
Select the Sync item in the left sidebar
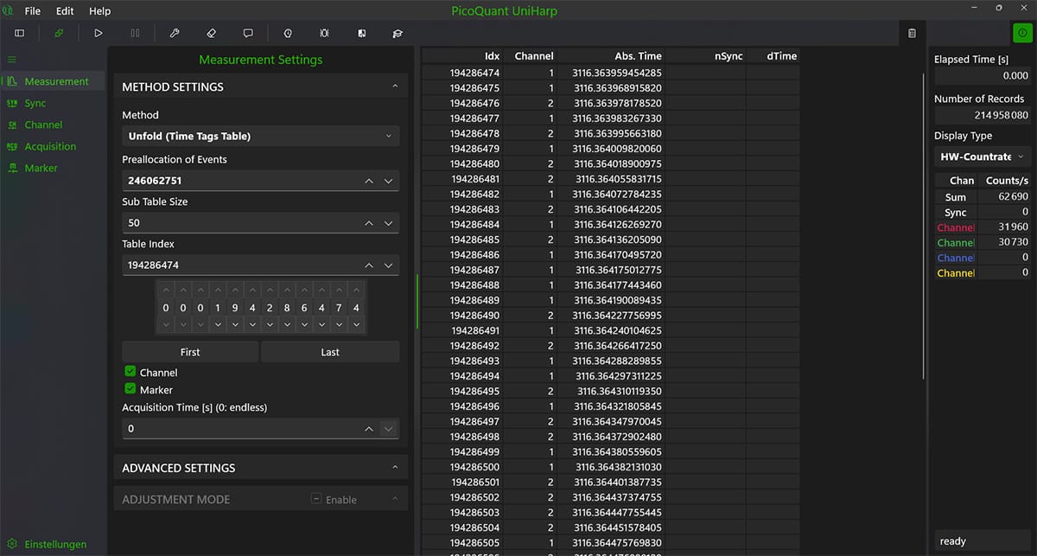click(x=34, y=103)
